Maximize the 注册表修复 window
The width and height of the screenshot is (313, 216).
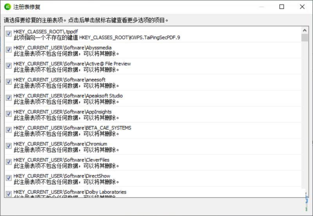pos(282,7)
